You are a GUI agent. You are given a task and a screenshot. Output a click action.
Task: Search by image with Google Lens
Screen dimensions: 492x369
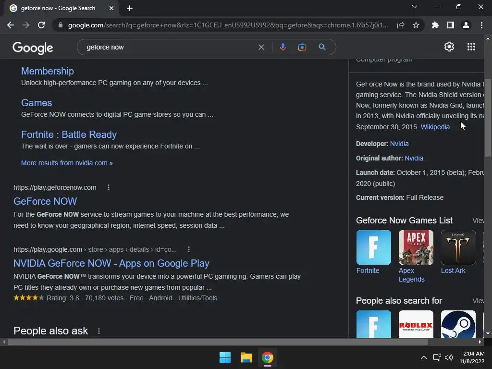coord(302,47)
